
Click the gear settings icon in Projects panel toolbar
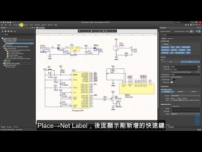[x=15, y=31]
